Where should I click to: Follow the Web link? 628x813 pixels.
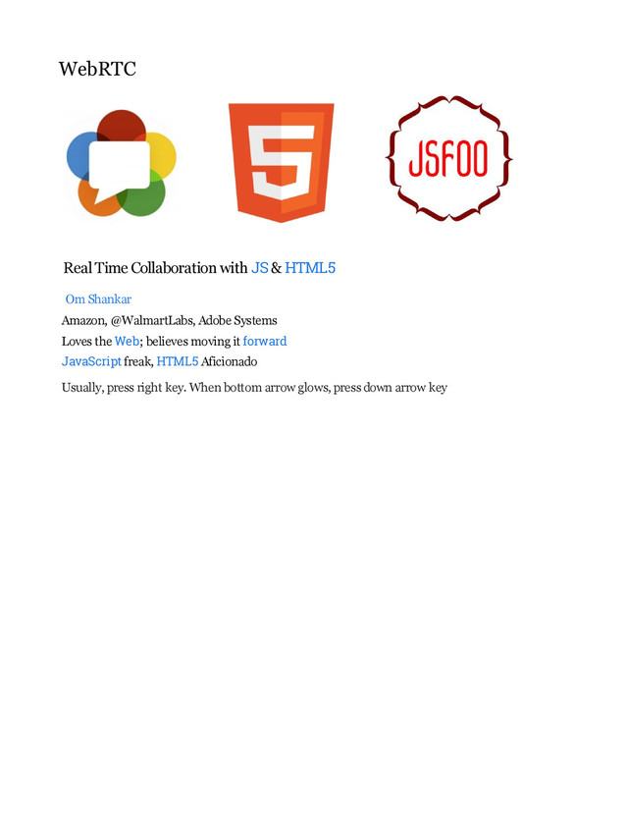tap(127, 341)
